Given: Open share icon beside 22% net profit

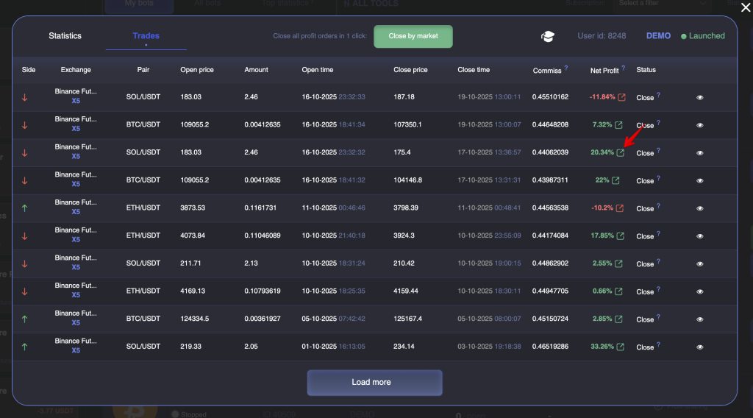Looking at the screenshot, I should pos(616,180).
